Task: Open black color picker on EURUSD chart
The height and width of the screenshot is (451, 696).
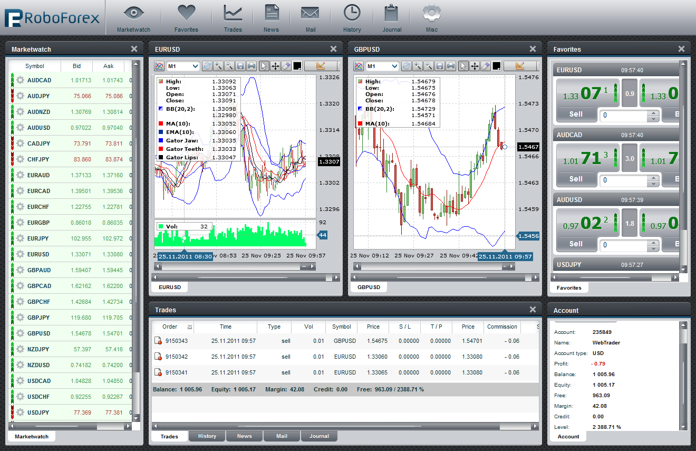Action: click(x=297, y=66)
